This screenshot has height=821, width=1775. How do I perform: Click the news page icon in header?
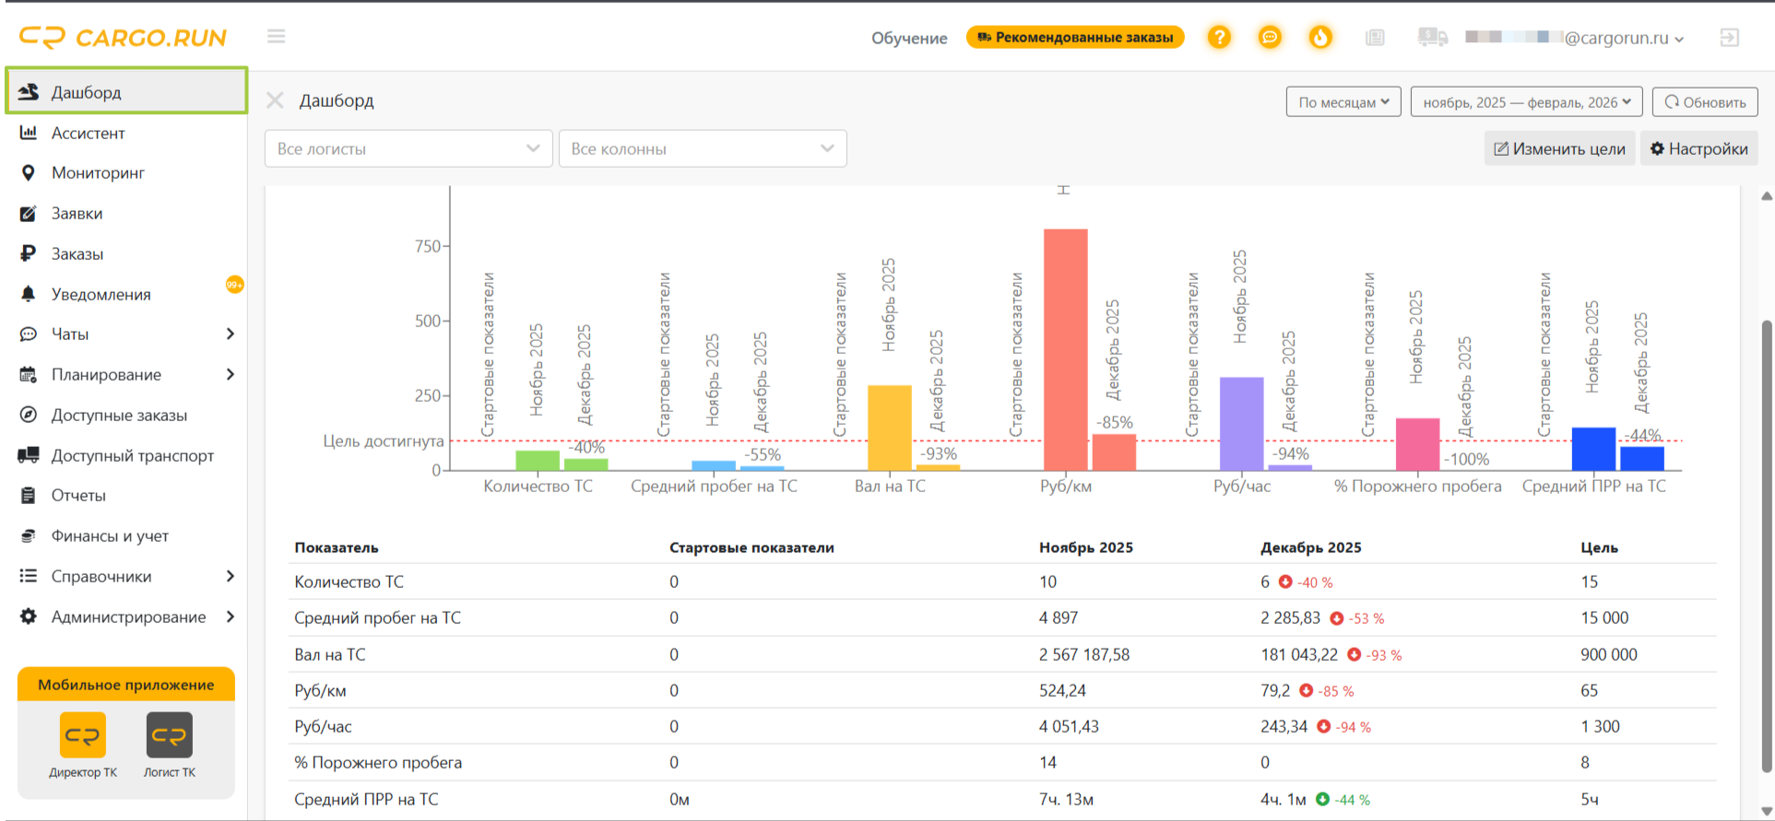tap(1375, 38)
